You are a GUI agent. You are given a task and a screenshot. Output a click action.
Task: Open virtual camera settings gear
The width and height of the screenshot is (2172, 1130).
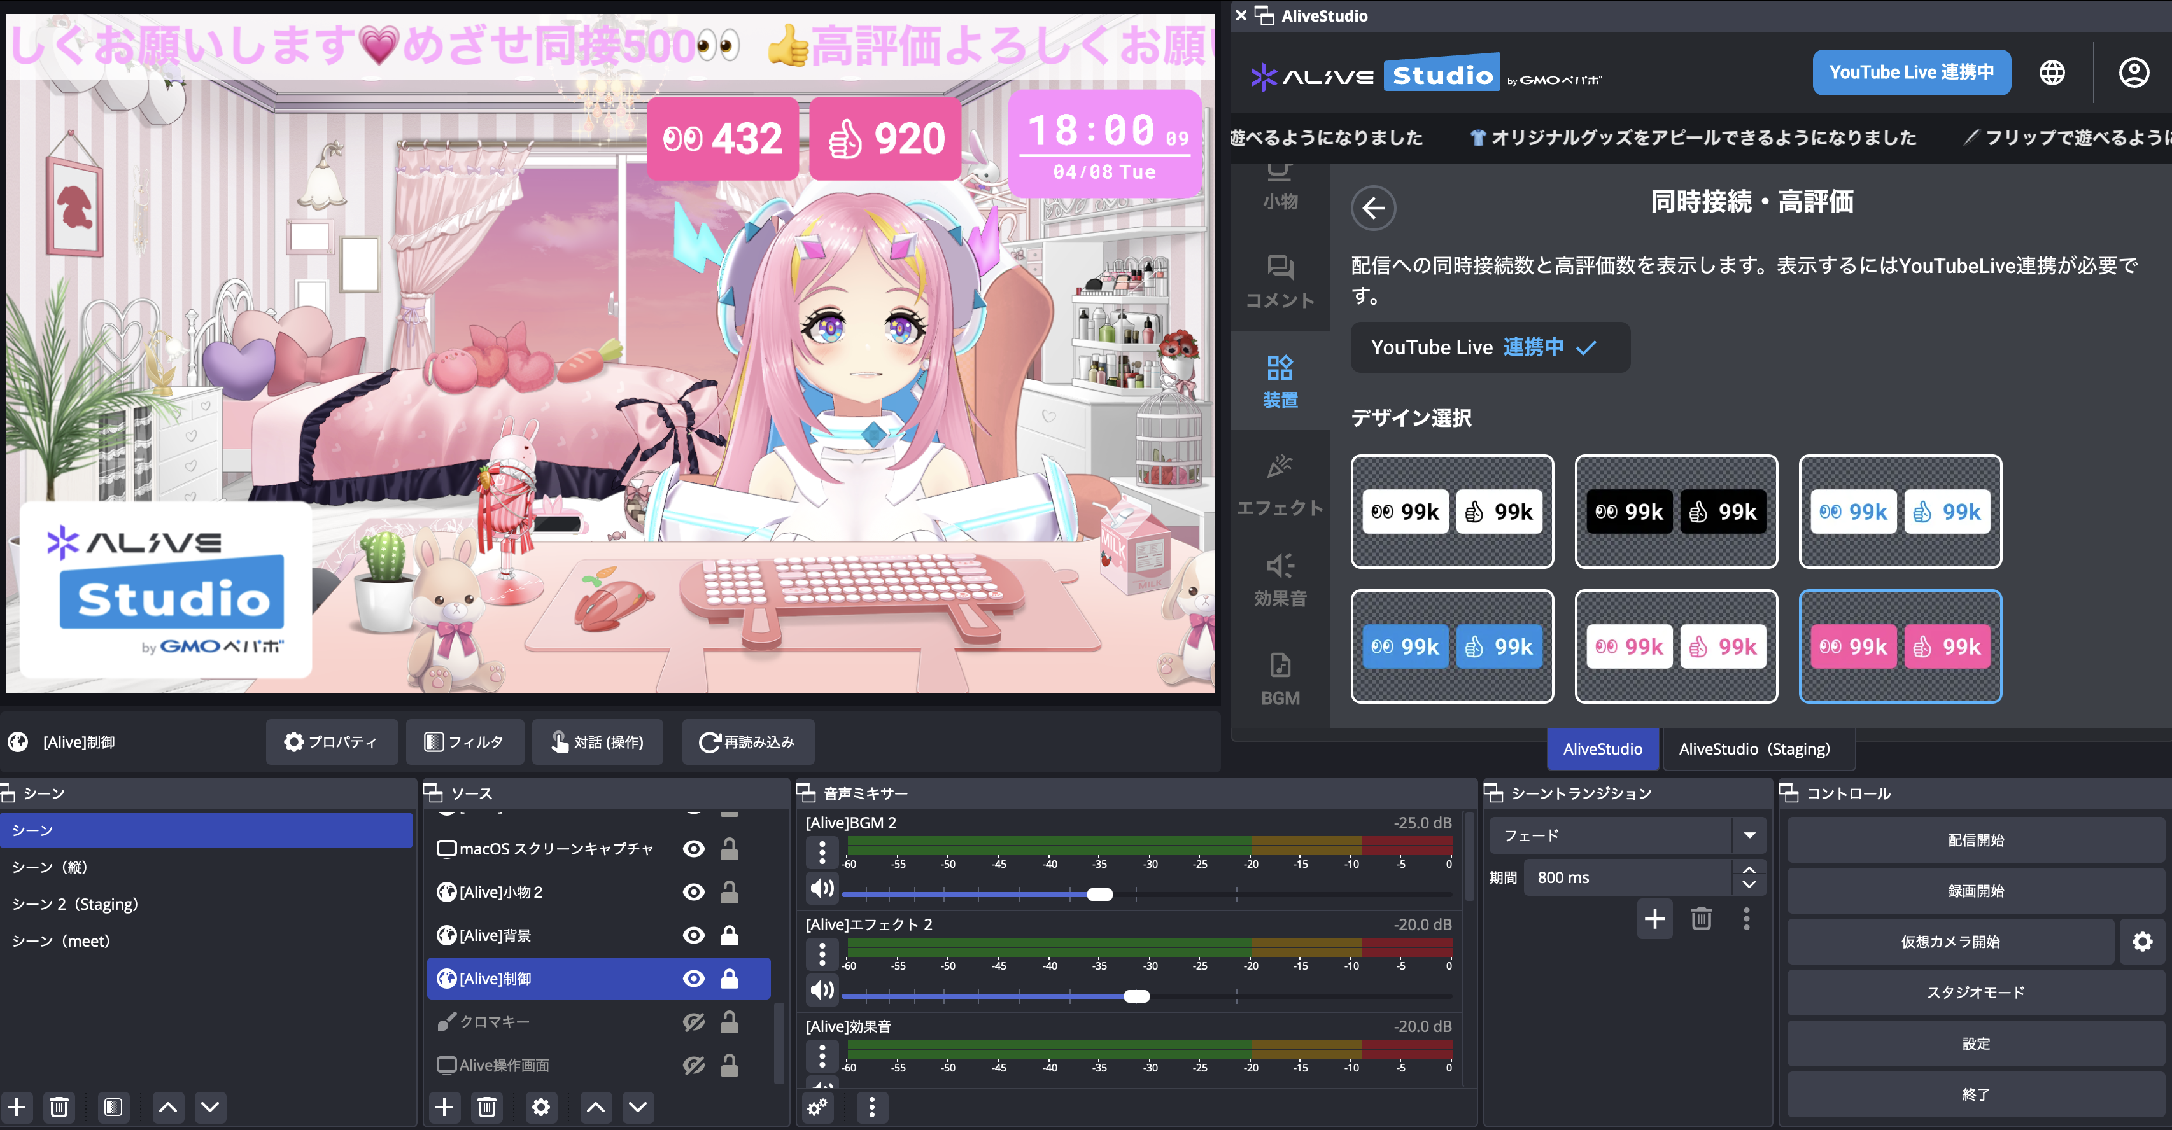coord(2141,941)
